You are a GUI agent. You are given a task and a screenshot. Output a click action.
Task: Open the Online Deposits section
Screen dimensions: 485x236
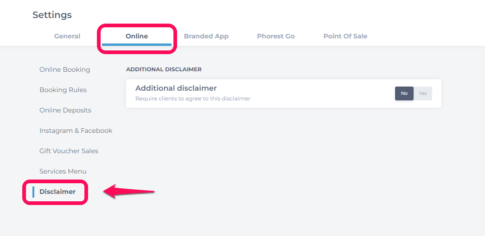pyautogui.click(x=65, y=110)
